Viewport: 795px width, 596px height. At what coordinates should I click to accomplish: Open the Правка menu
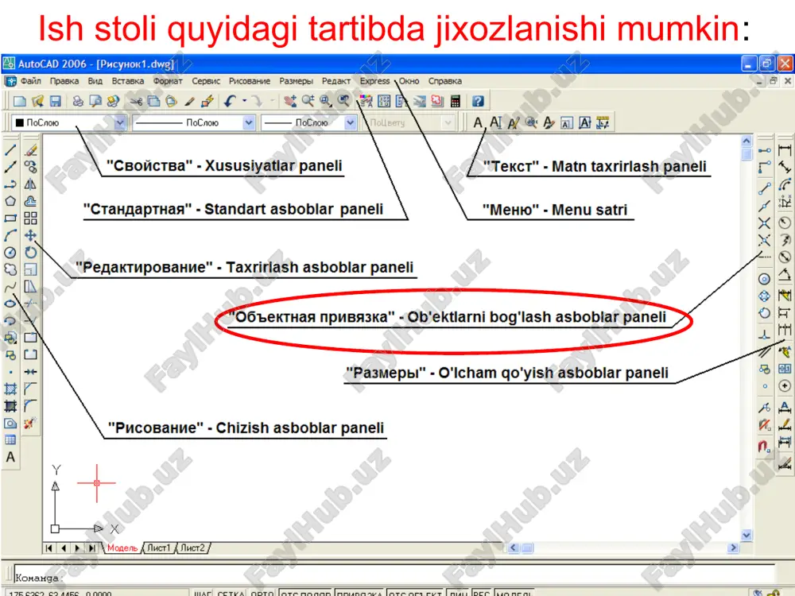tap(64, 81)
